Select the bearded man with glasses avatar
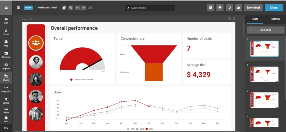 (36, 97)
